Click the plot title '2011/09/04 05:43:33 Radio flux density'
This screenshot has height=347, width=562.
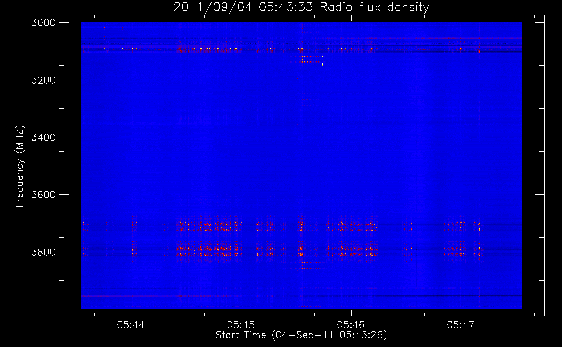(301, 7)
